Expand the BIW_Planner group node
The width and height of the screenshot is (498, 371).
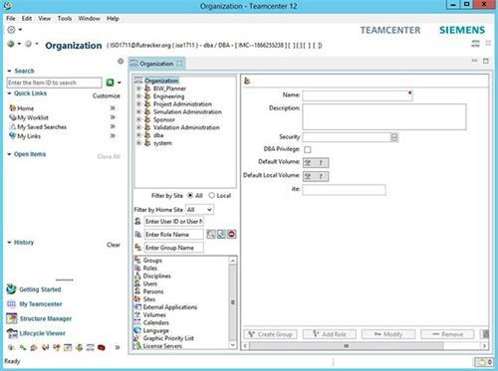coord(139,89)
